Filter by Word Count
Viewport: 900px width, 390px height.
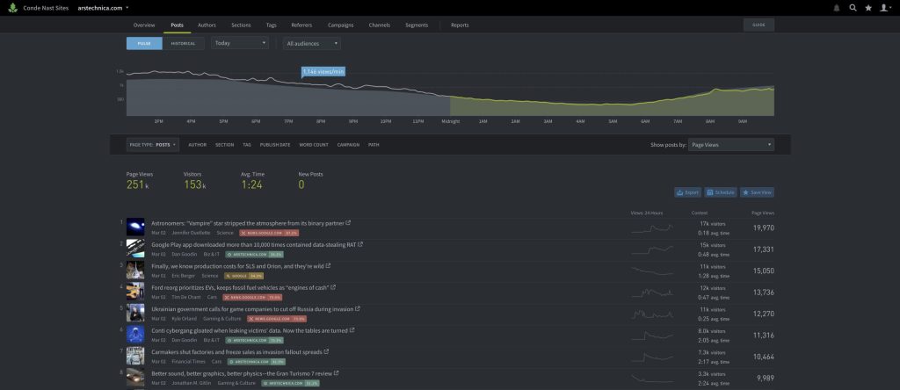[x=314, y=145]
